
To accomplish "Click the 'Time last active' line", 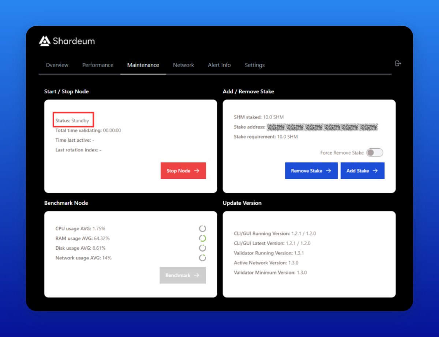I will click(75, 140).
